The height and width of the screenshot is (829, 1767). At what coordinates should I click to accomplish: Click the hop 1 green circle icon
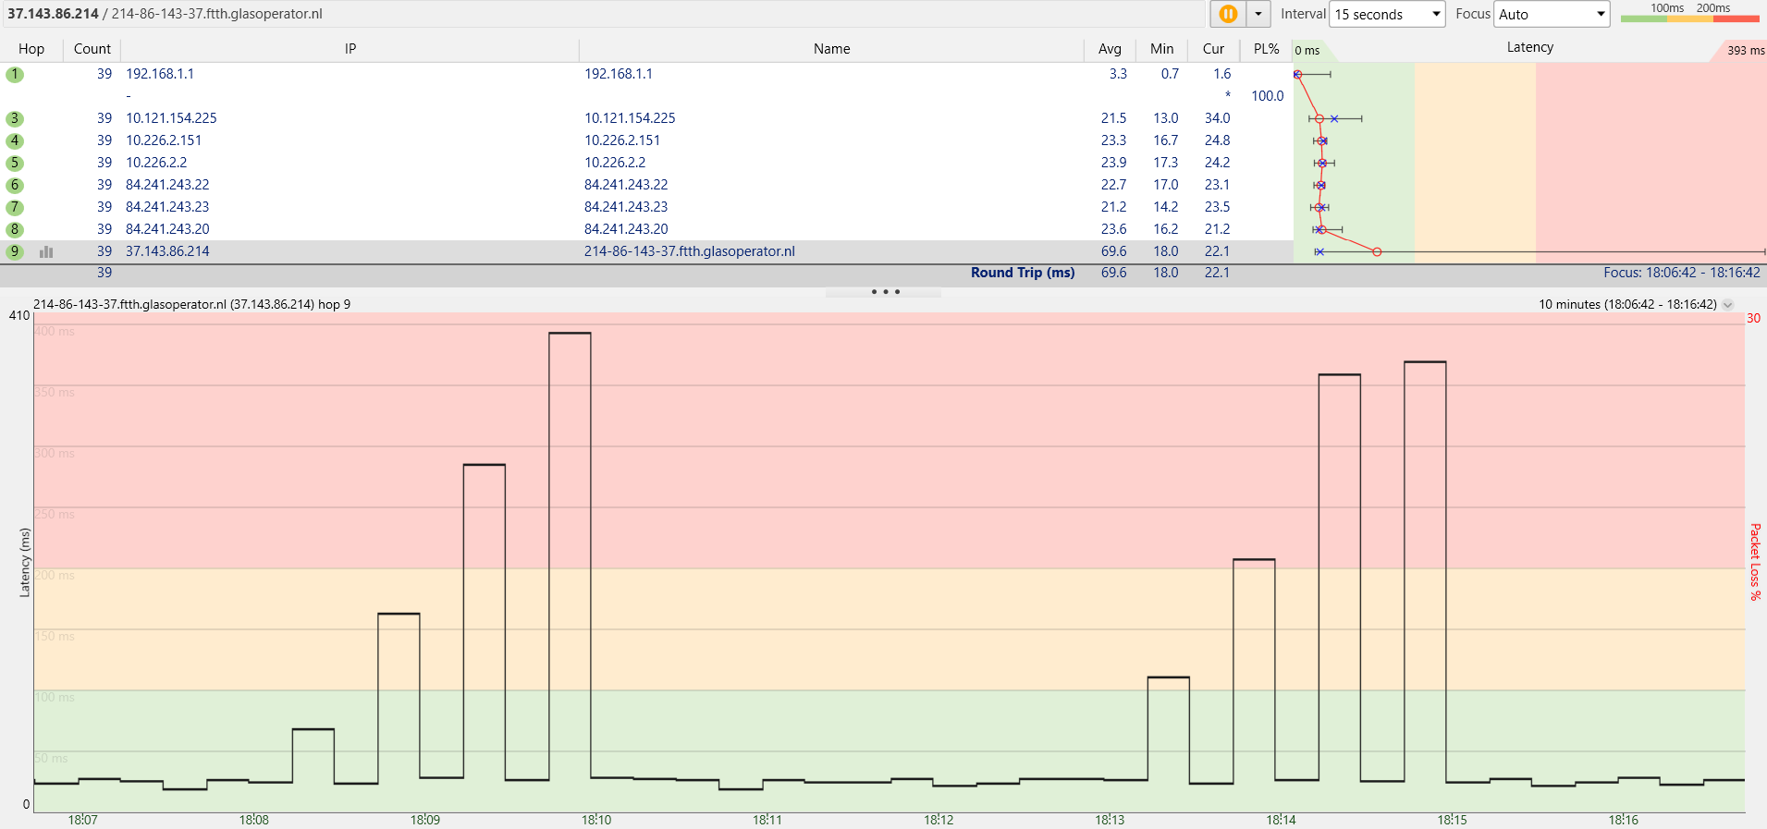pos(15,74)
